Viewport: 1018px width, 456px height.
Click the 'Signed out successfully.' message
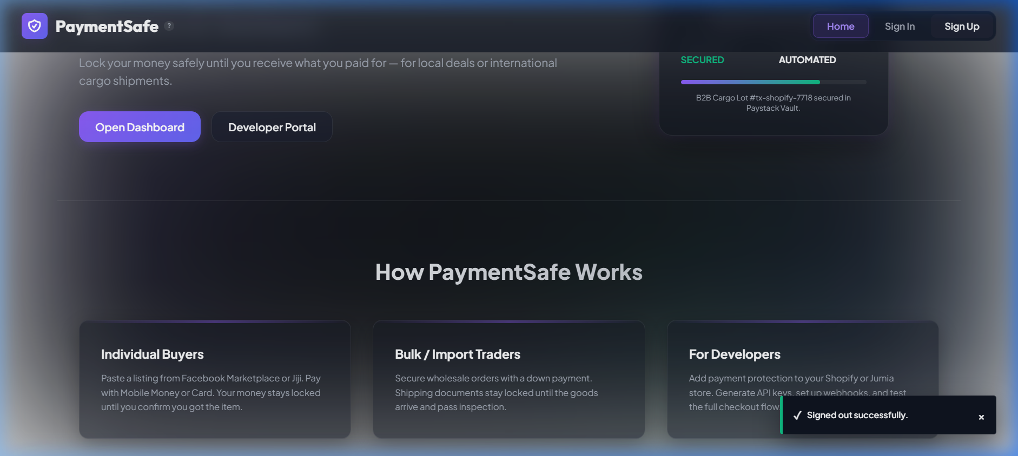click(x=857, y=415)
